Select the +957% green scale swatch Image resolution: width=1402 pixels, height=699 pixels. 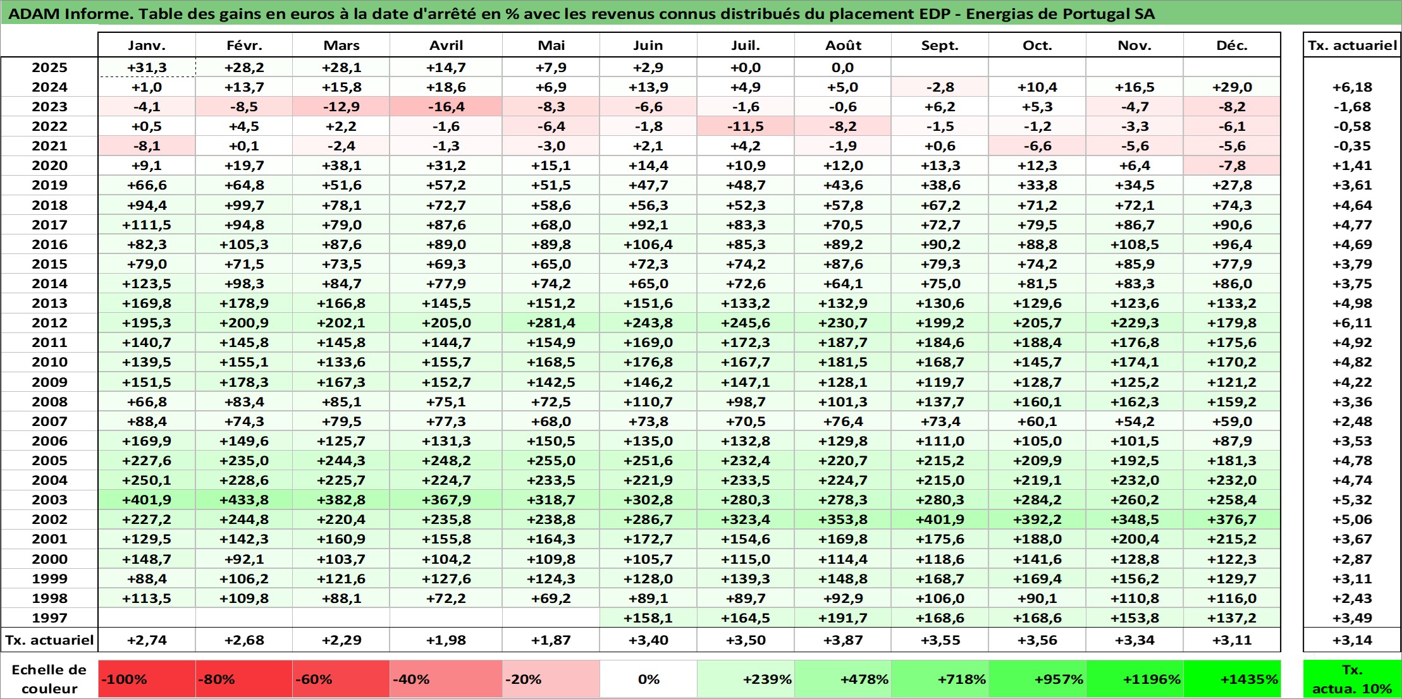click(1037, 679)
